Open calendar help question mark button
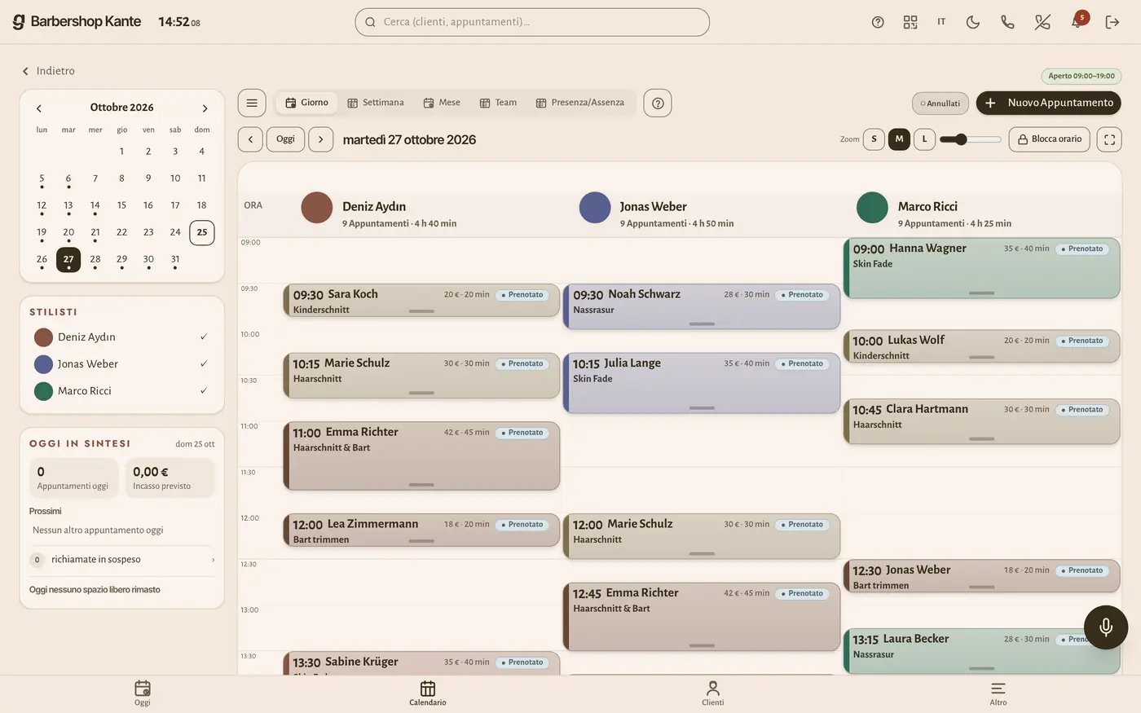Image resolution: width=1141 pixels, height=713 pixels. (658, 103)
